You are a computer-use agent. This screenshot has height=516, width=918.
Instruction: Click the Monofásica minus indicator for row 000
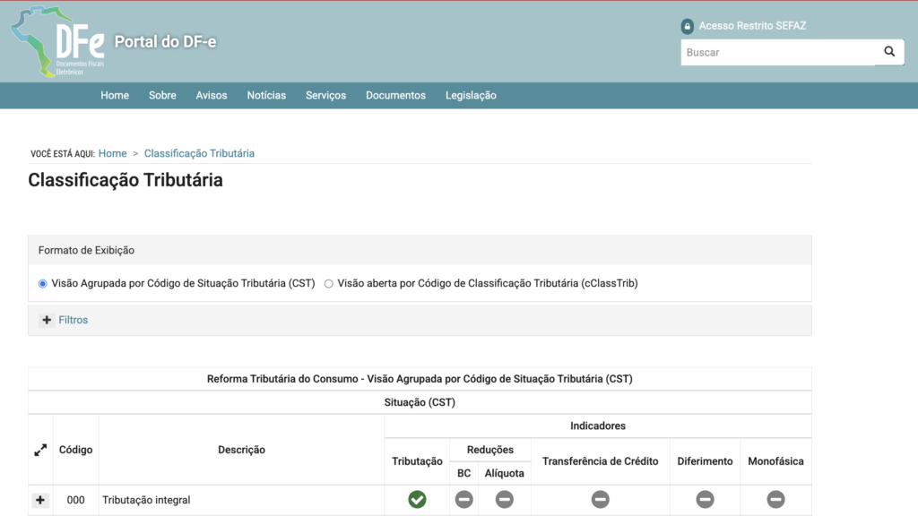coord(775,500)
